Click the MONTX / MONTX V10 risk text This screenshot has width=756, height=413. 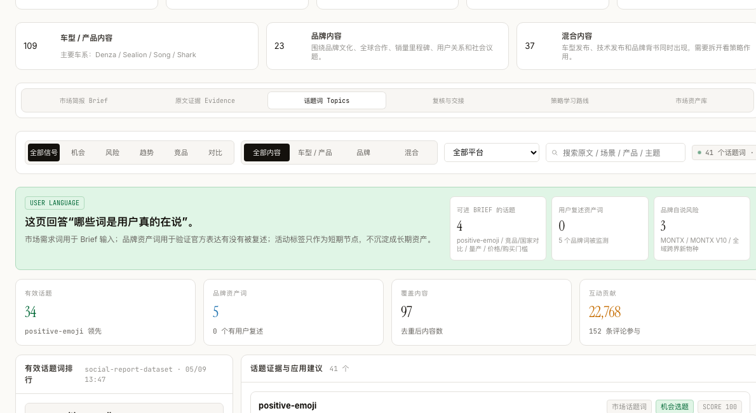point(699,245)
